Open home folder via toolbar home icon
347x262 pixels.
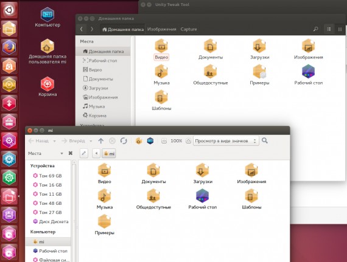click(139, 140)
